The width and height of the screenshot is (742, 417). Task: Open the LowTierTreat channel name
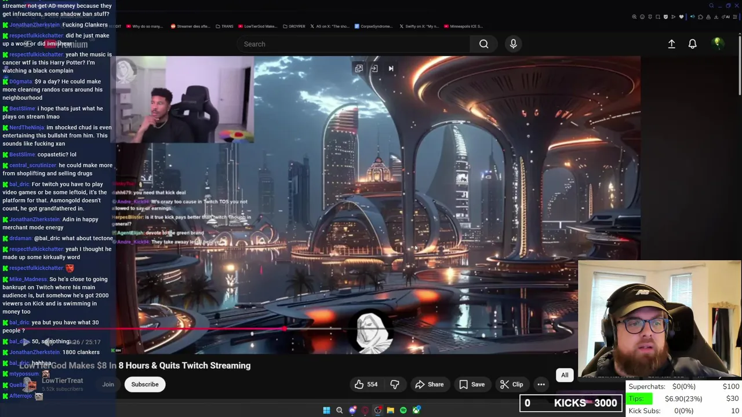(63, 381)
